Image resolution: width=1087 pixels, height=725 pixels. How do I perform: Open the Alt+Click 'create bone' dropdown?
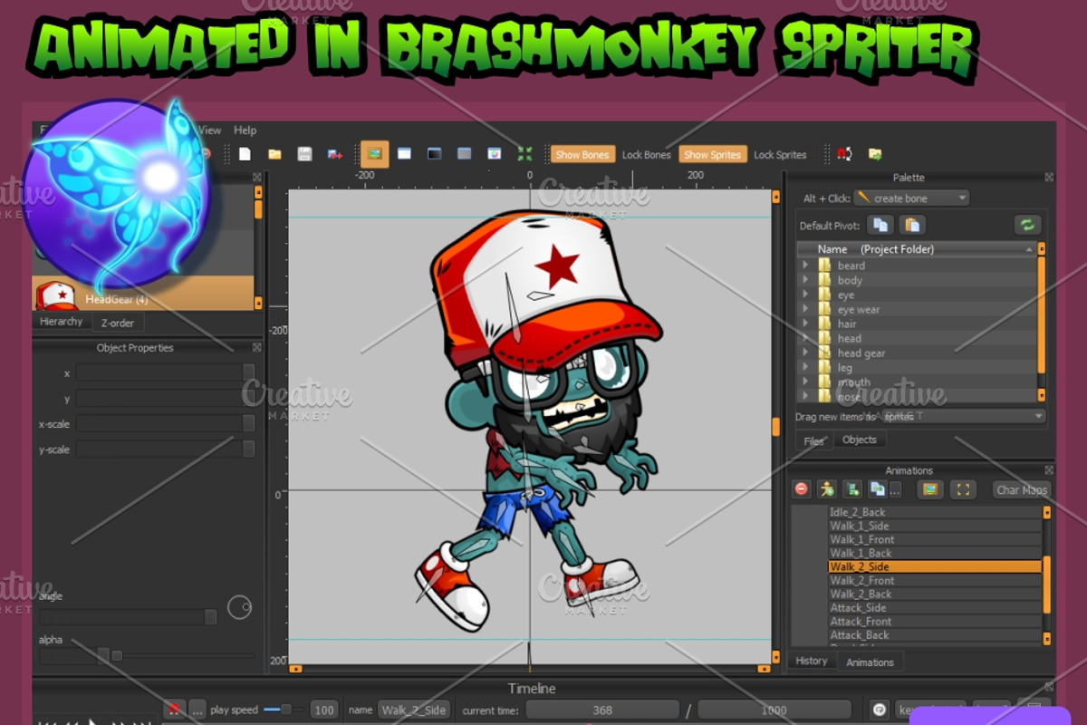click(x=912, y=198)
